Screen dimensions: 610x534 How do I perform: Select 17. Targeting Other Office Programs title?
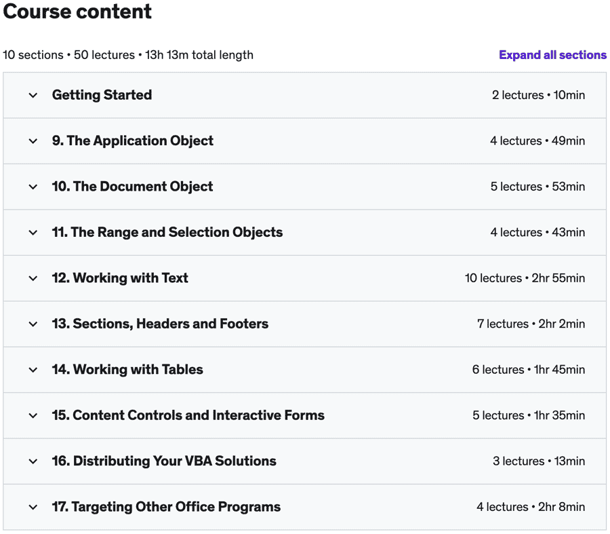coord(166,507)
